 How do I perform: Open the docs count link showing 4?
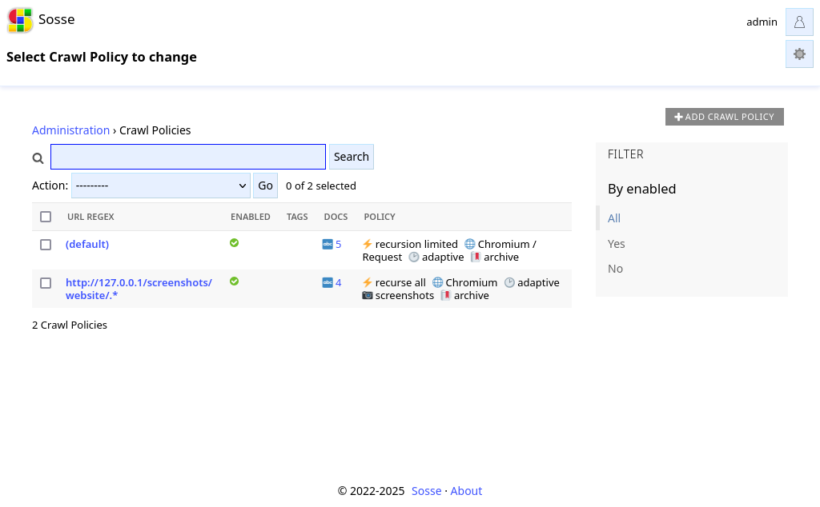339,283
